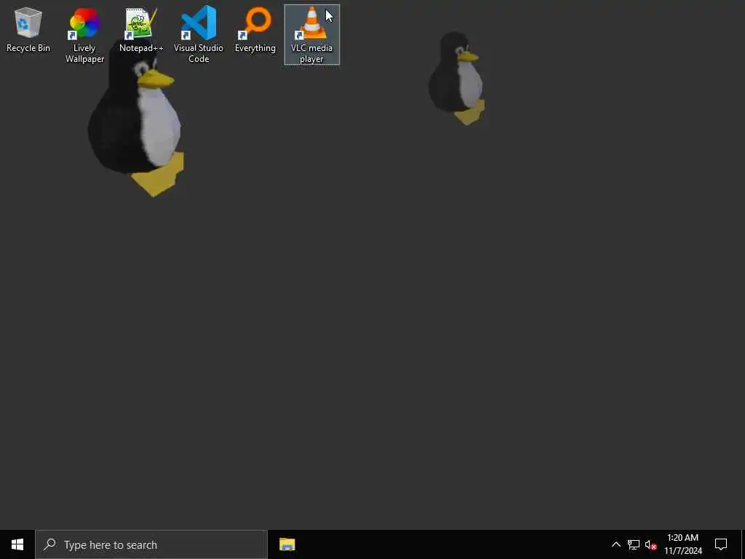Show hidden system tray icons
The image size is (745, 559).
pyautogui.click(x=615, y=544)
